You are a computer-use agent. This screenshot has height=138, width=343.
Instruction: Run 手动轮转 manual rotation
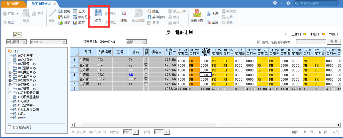tap(149, 17)
